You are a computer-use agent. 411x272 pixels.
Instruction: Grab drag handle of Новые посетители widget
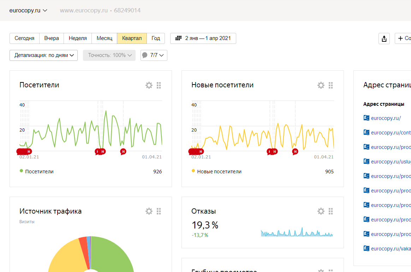click(x=331, y=85)
